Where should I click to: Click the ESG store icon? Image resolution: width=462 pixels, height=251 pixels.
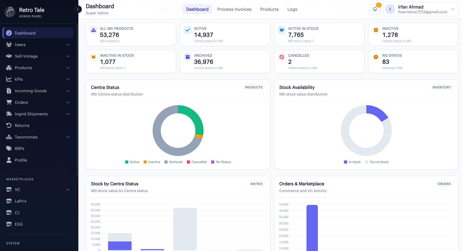coord(9,224)
